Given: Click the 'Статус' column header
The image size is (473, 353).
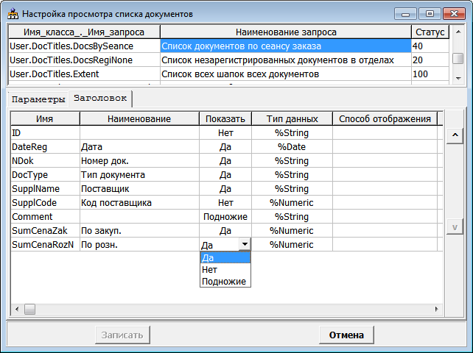Looking at the screenshot, I should [430, 32].
